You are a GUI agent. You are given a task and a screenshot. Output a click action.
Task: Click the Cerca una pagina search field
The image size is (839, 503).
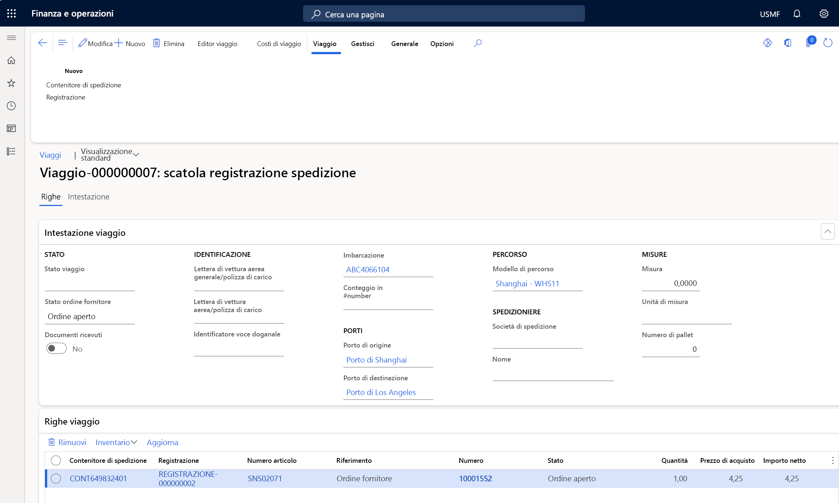coord(444,14)
